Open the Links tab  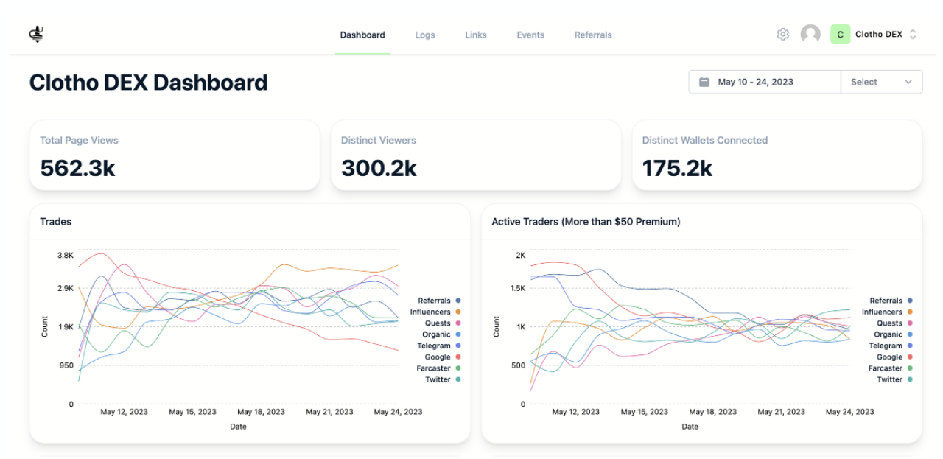[x=476, y=35]
